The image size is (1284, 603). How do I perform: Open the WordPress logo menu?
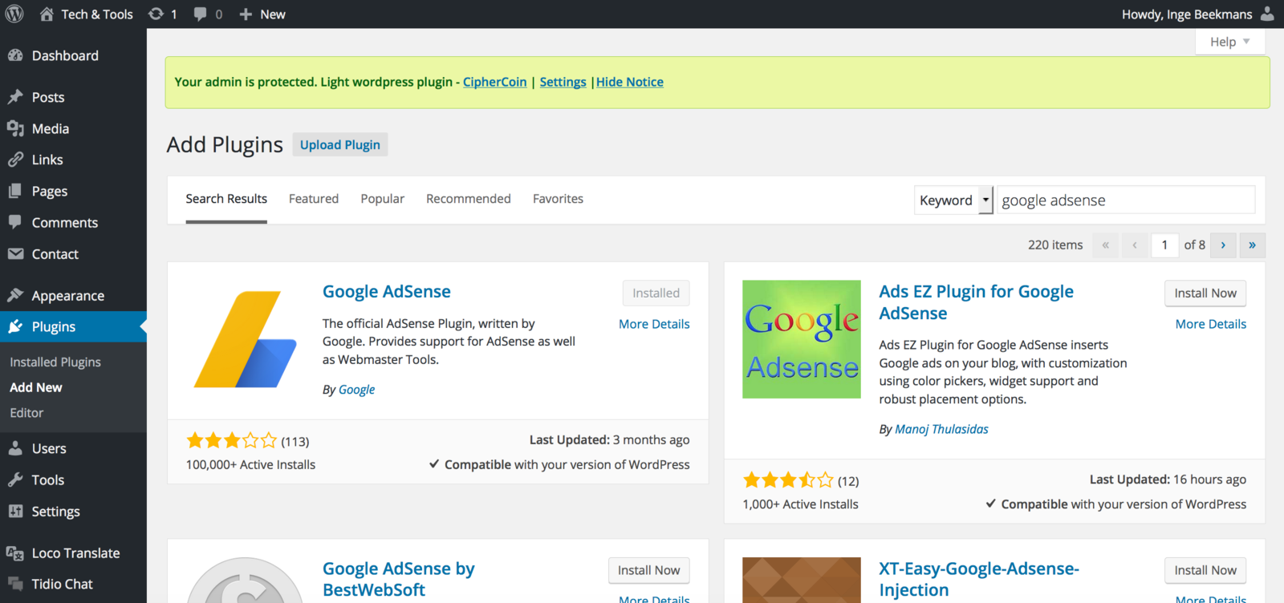tap(14, 14)
